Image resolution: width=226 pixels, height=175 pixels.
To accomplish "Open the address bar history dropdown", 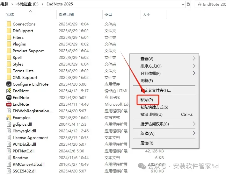I will [x=183, y=4].
